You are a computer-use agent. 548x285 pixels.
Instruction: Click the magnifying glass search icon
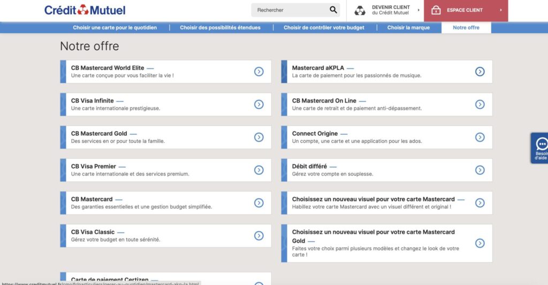click(333, 10)
